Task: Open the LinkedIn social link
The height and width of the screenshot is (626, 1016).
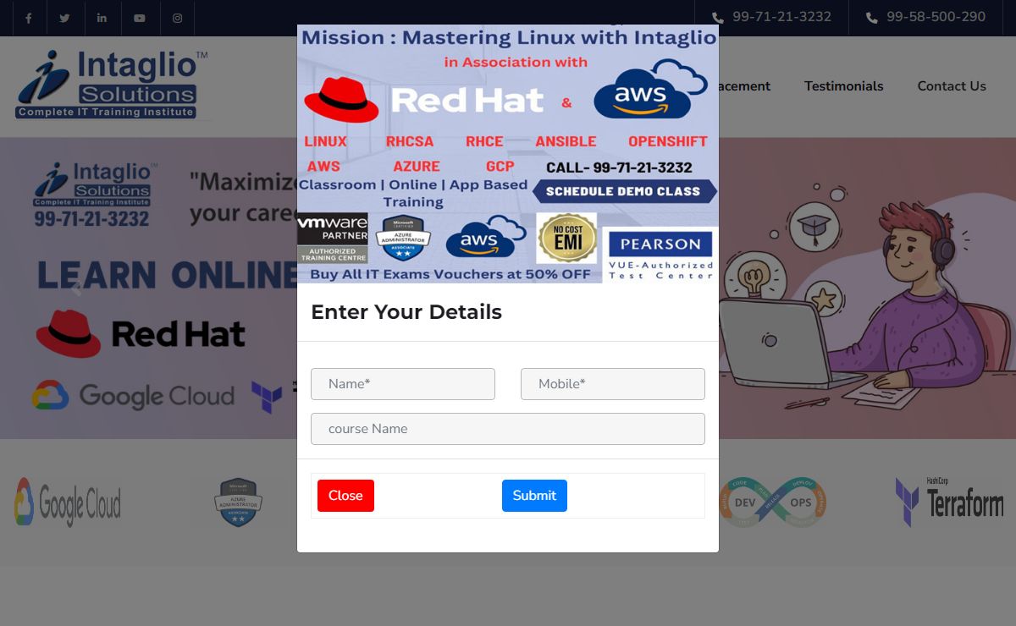Action: 102,18
